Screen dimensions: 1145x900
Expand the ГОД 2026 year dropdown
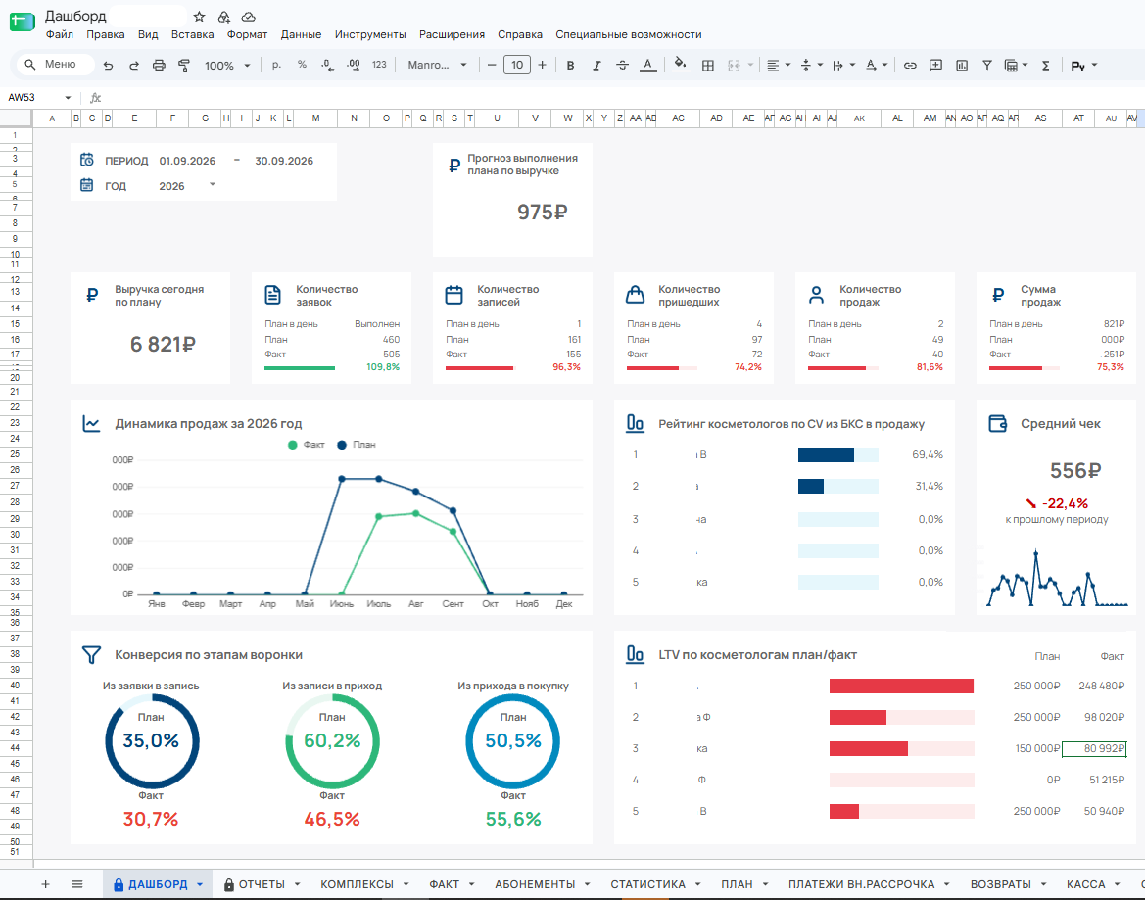point(213,185)
